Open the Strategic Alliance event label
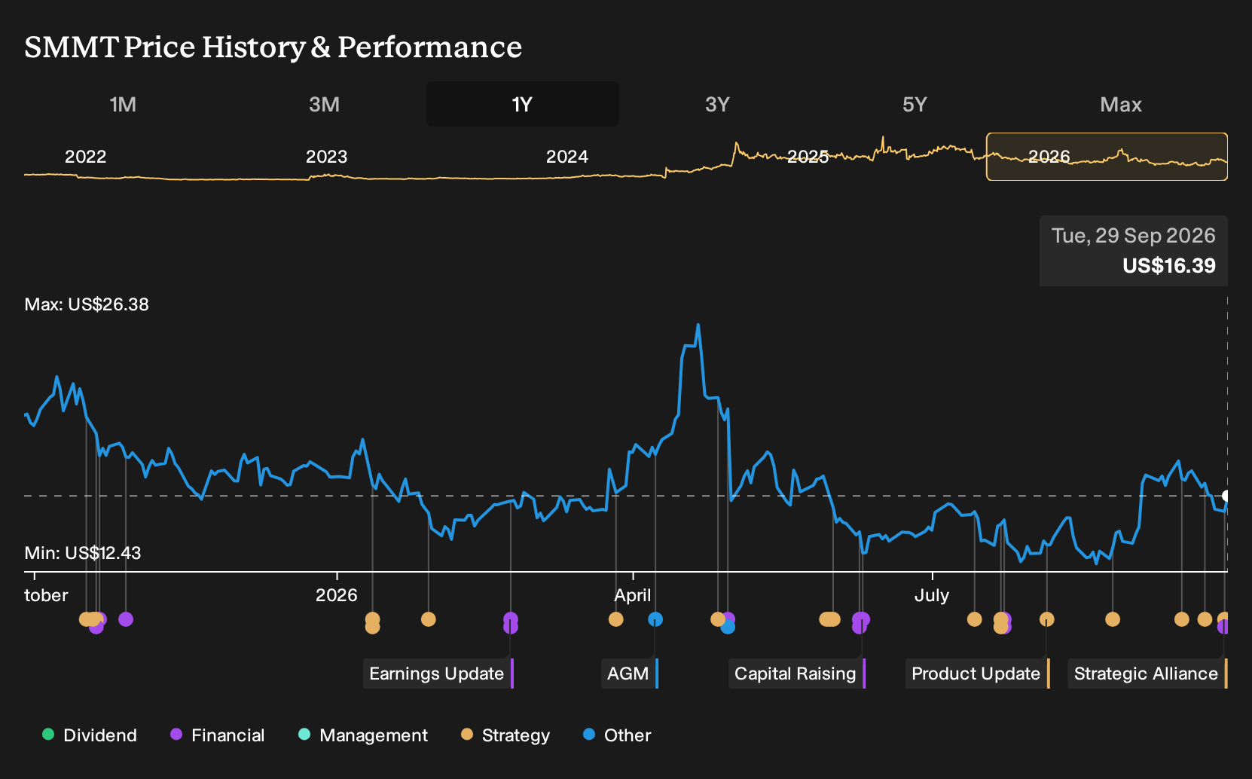 click(x=1147, y=674)
